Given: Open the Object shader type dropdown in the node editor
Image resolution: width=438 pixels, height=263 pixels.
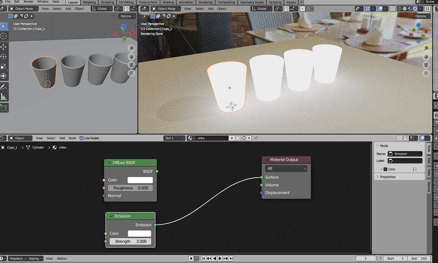Looking at the screenshot, I should [x=20, y=138].
